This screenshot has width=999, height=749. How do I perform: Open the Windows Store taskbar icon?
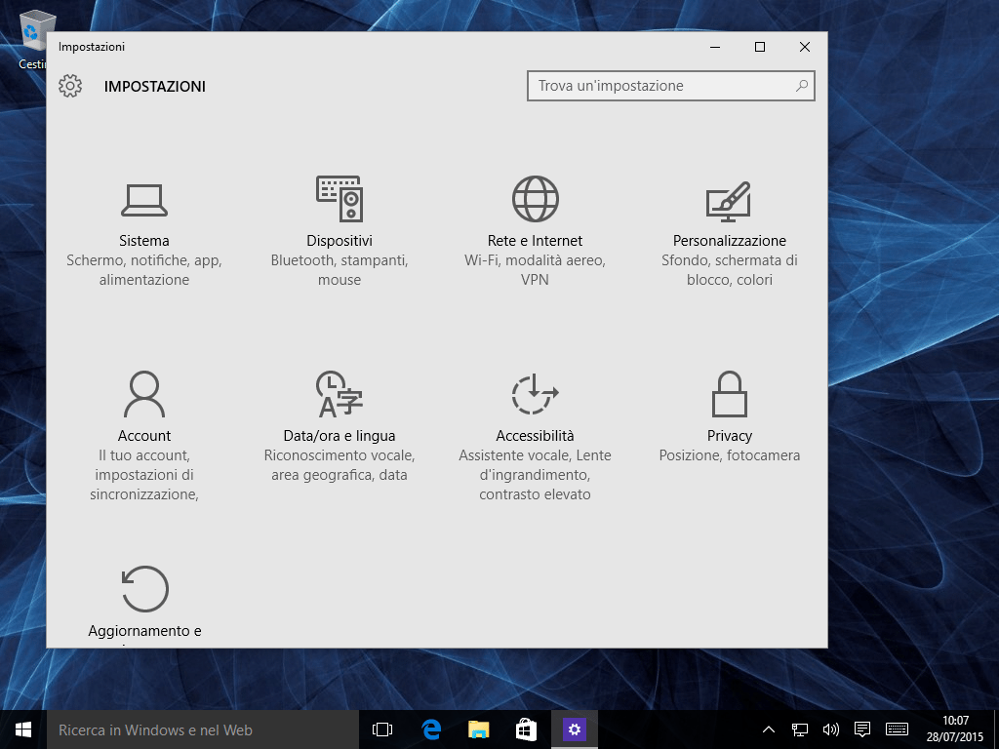[526, 729]
